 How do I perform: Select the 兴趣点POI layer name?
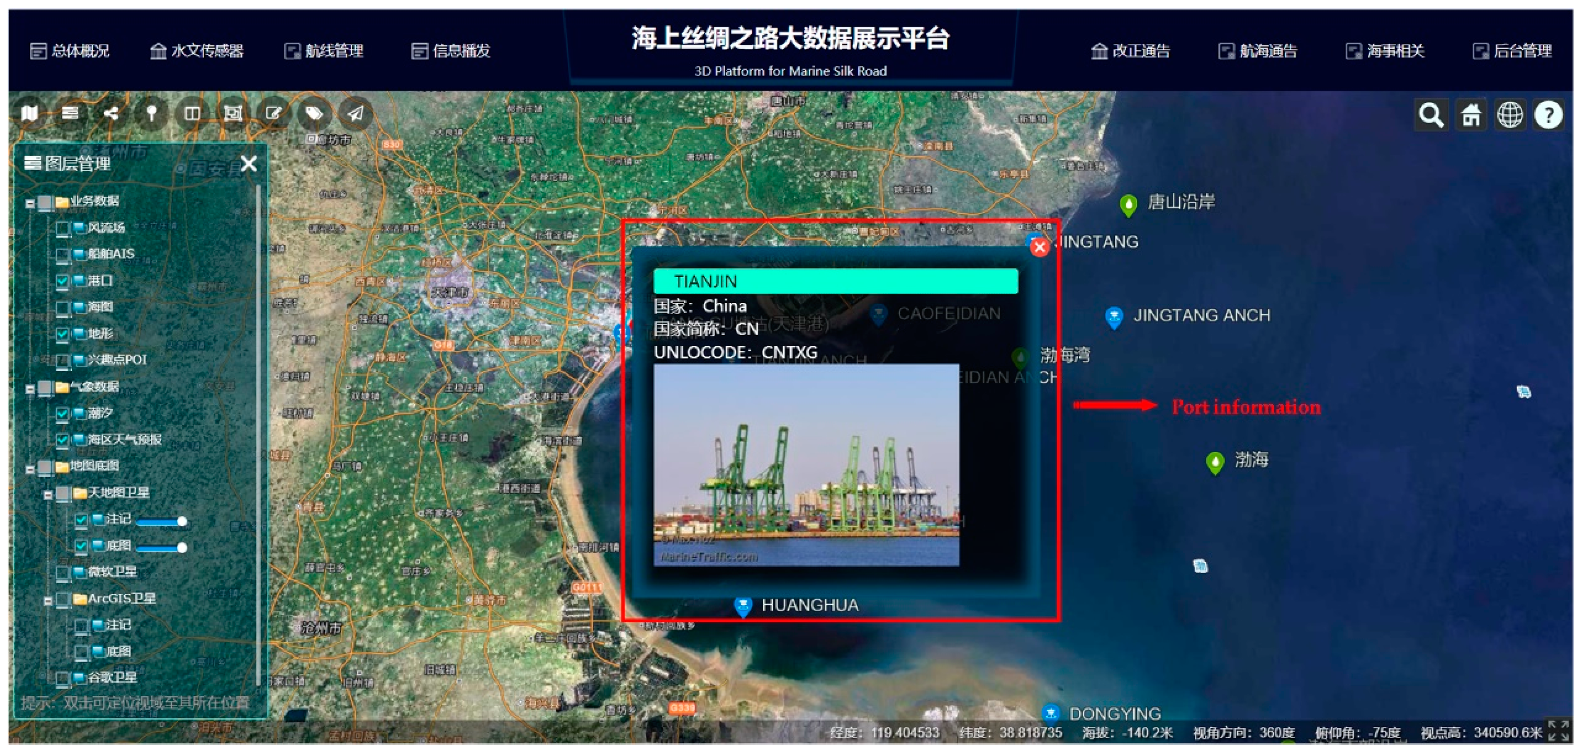pyautogui.click(x=117, y=360)
